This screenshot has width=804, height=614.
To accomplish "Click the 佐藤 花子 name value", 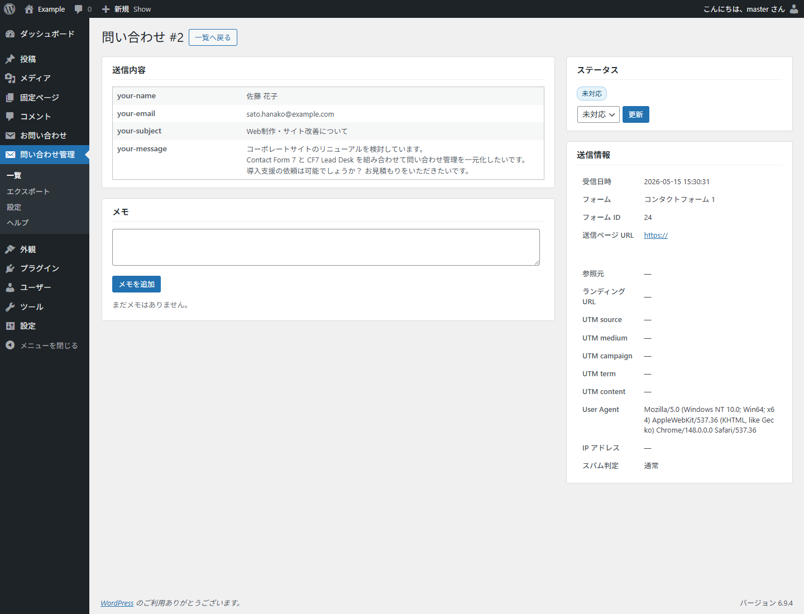I will coord(262,96).
